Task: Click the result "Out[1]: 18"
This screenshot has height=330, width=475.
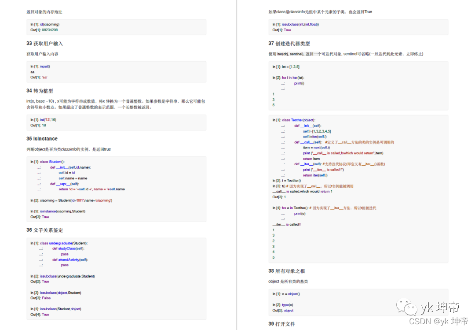Action: coord(38,126)
